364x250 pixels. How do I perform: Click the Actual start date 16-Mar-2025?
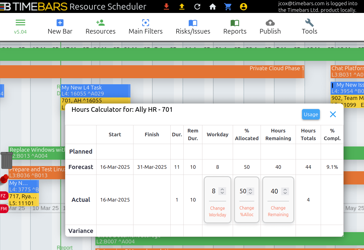click(x=115, y=200)
